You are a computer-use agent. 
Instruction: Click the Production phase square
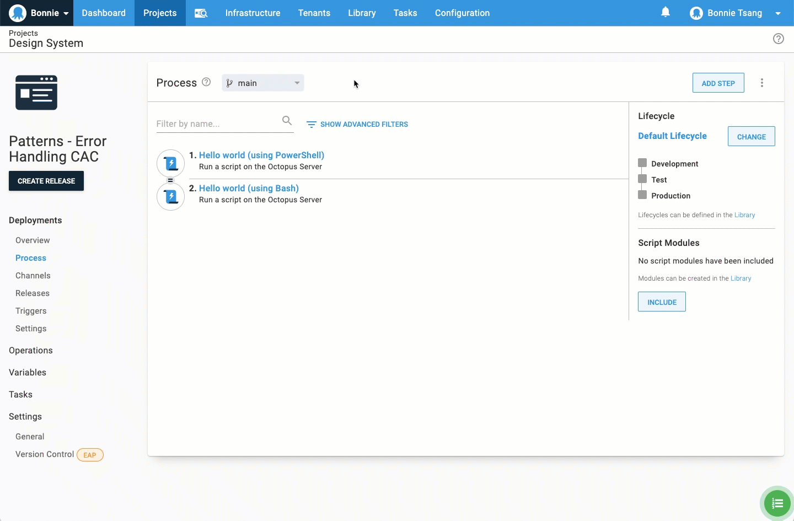[x=642, y=195]
